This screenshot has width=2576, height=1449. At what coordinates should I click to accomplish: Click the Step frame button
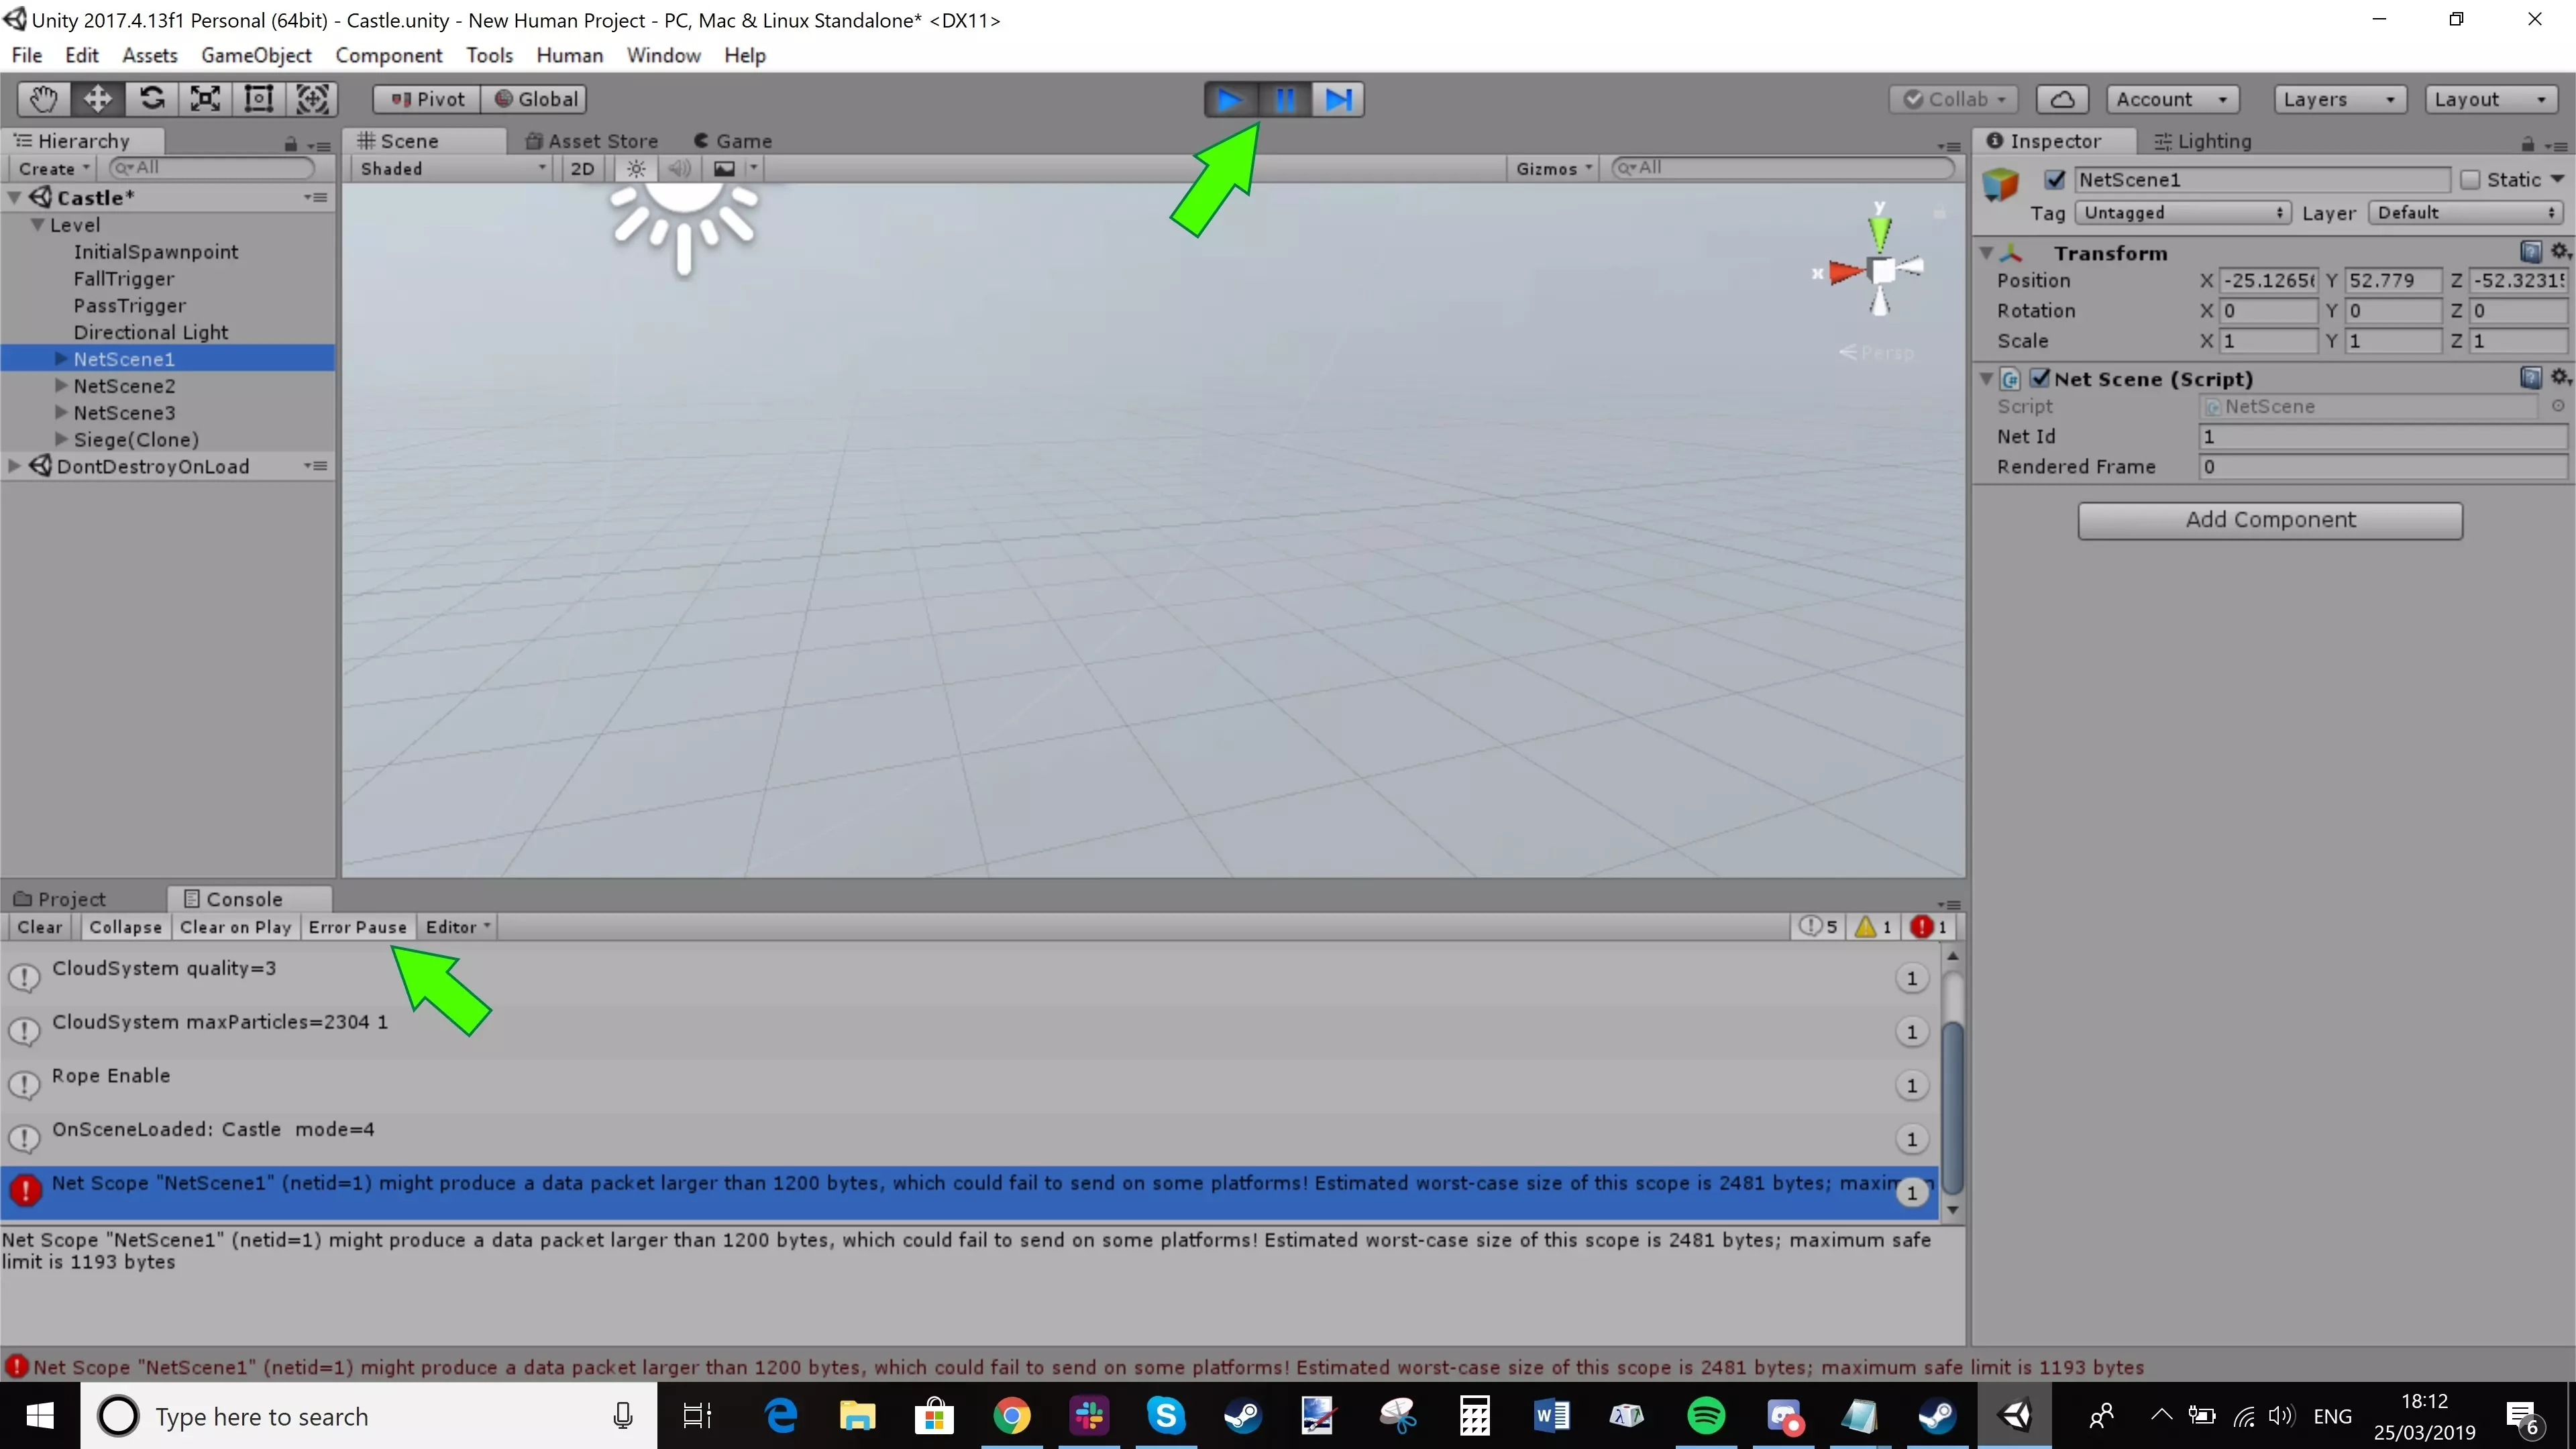pyautogui.click(x=1338, y=99)
